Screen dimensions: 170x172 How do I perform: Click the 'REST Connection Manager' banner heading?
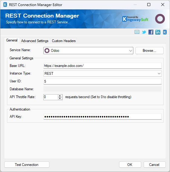click(x=42, y=16)
